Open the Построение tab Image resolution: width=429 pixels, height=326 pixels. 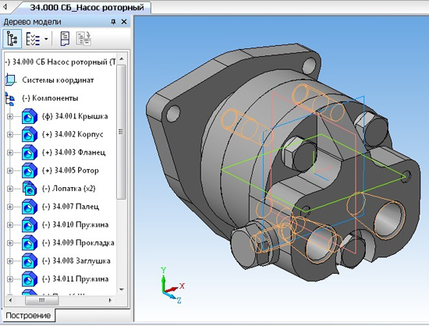pyautogui.click(x=28, y=316)
